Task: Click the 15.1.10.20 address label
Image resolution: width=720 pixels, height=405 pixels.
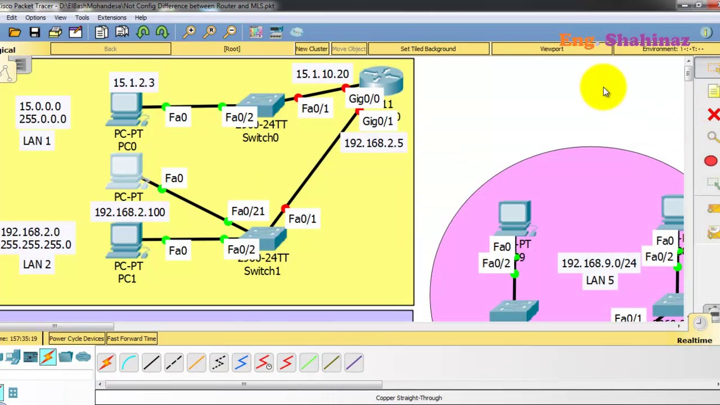Action: (322, 74)
